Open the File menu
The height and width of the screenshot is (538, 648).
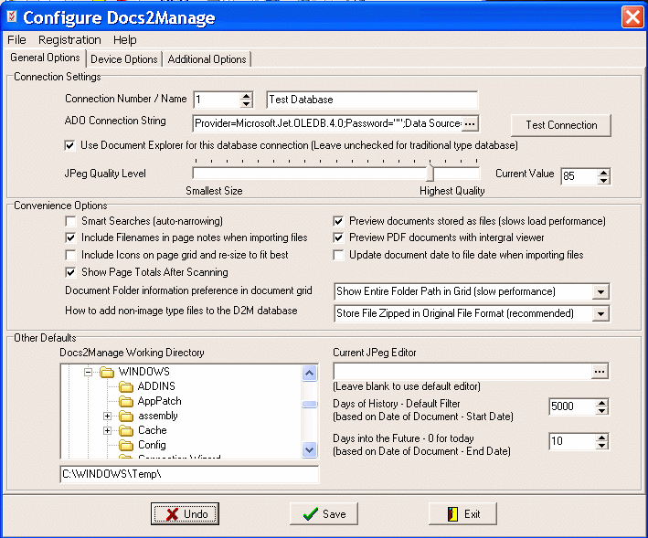[16, 39]
